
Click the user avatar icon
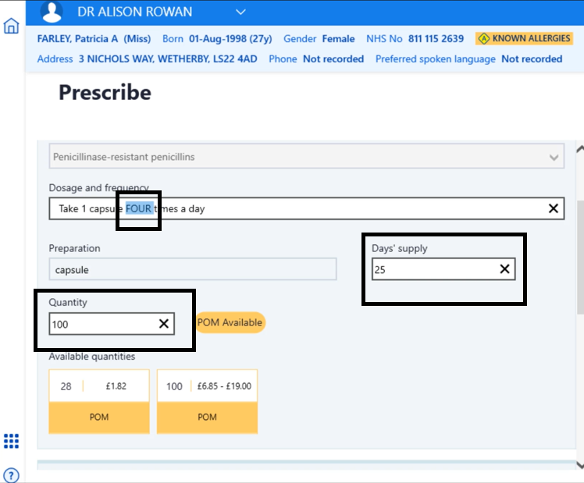(52, 12)
